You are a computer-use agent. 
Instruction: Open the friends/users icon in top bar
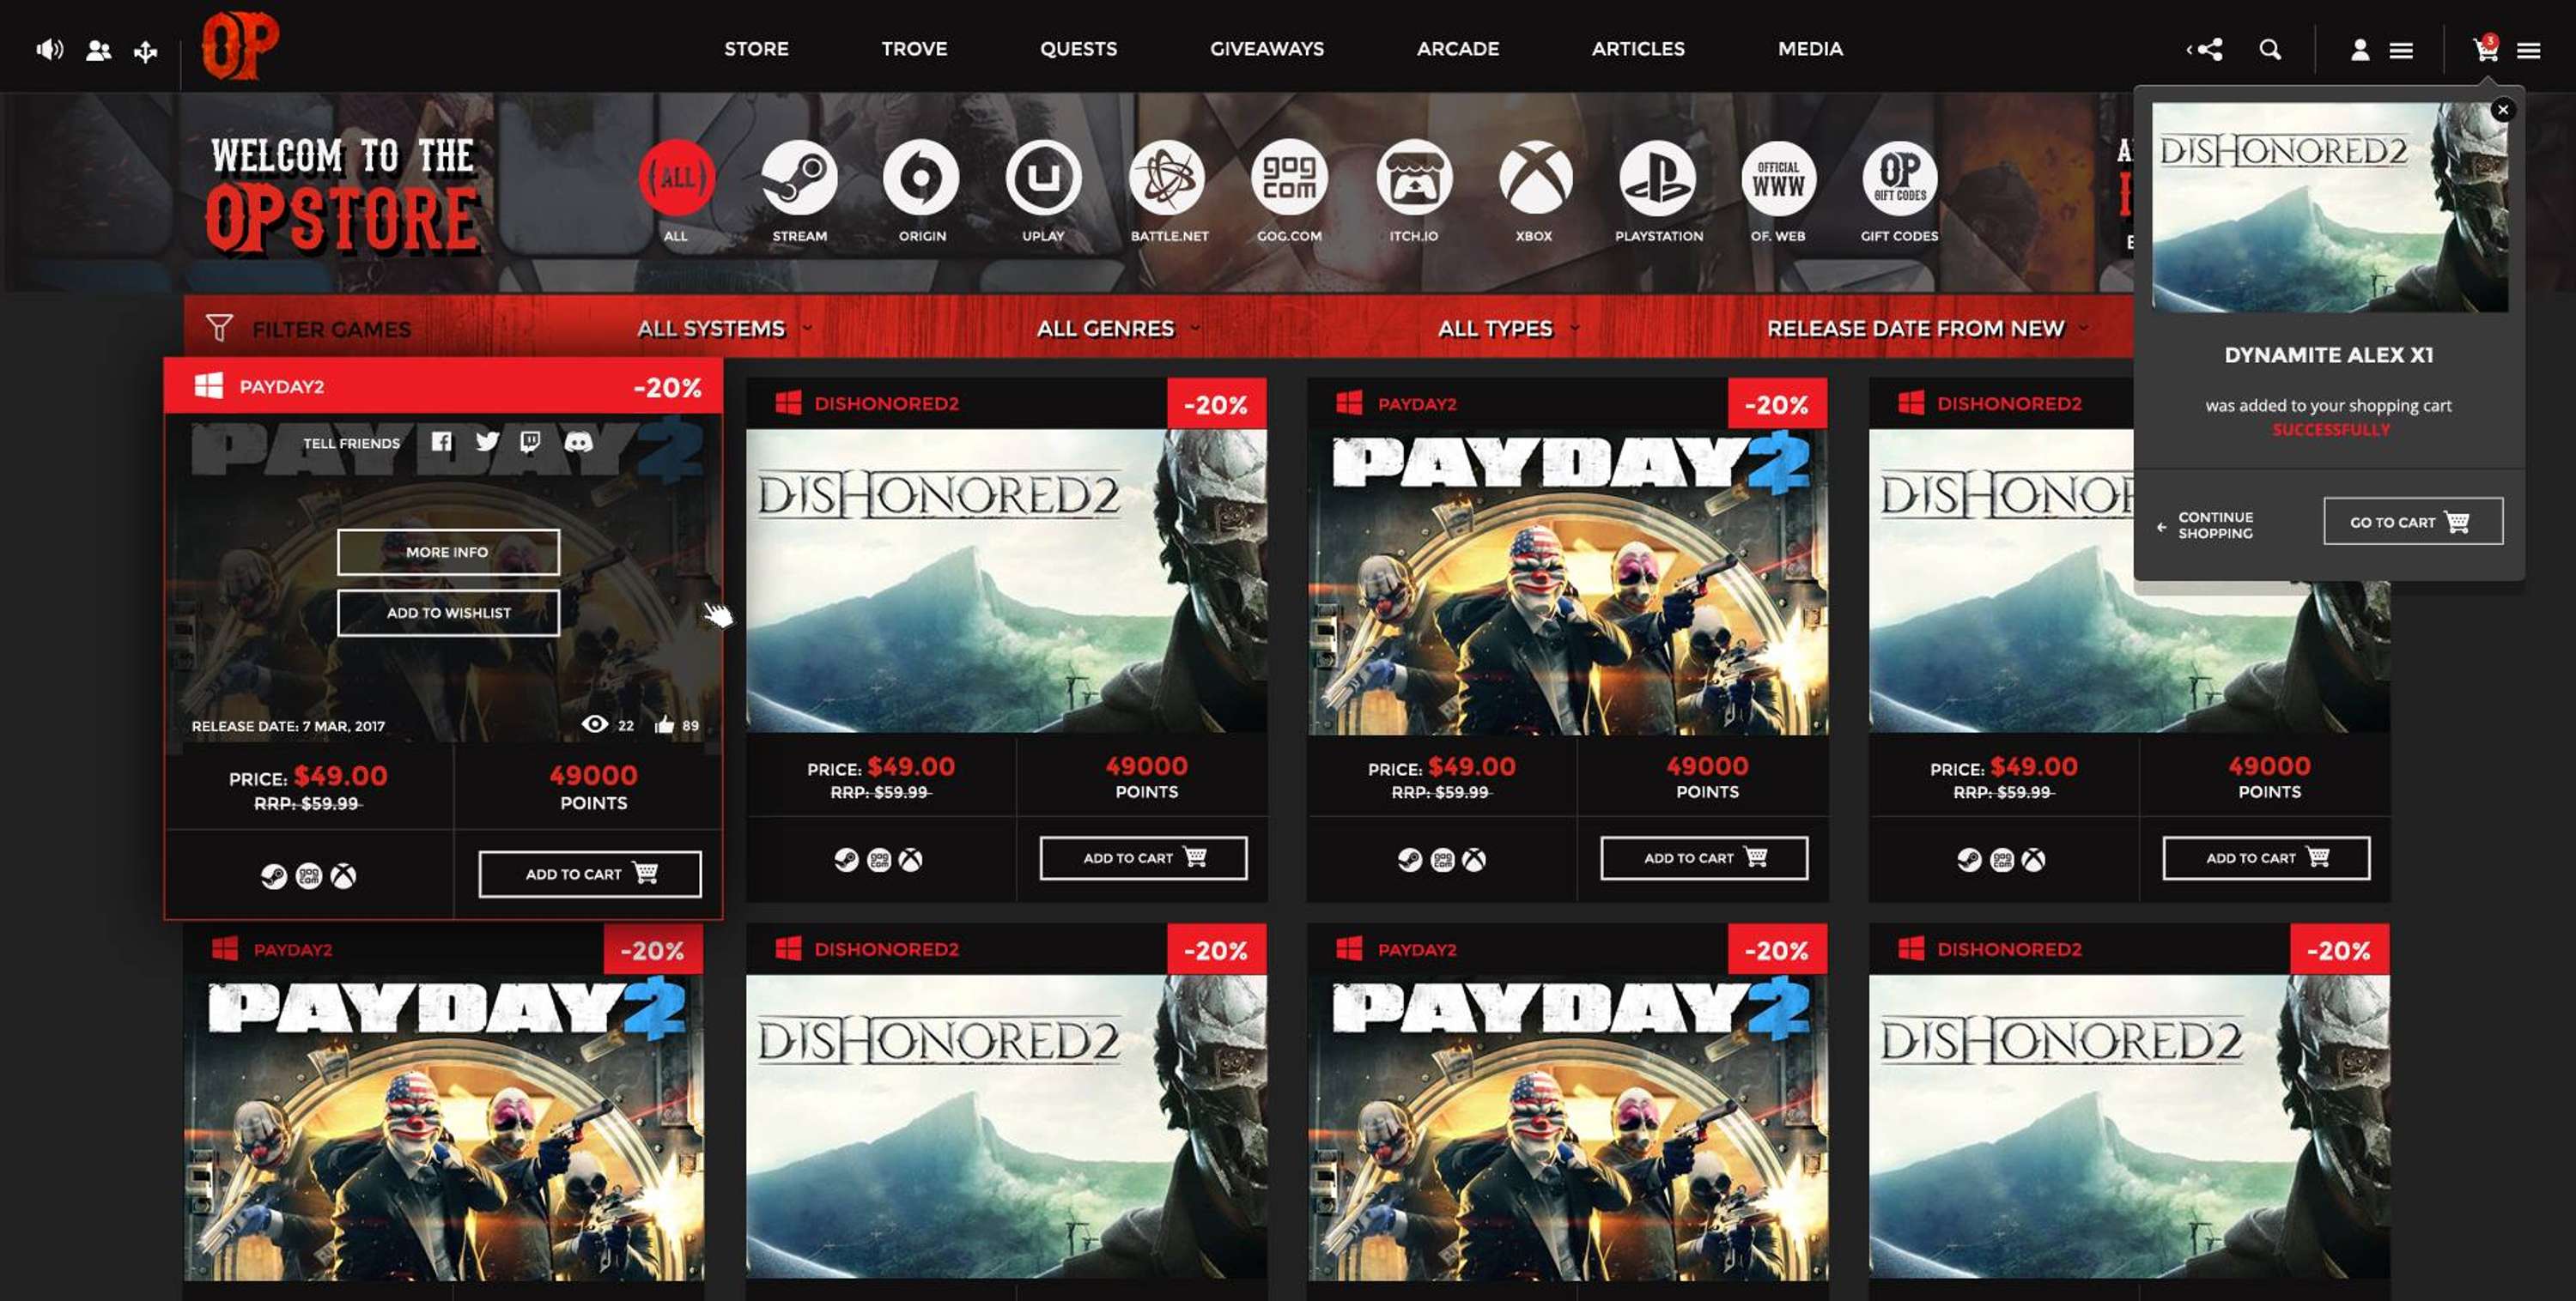click(x=98, y=50)
